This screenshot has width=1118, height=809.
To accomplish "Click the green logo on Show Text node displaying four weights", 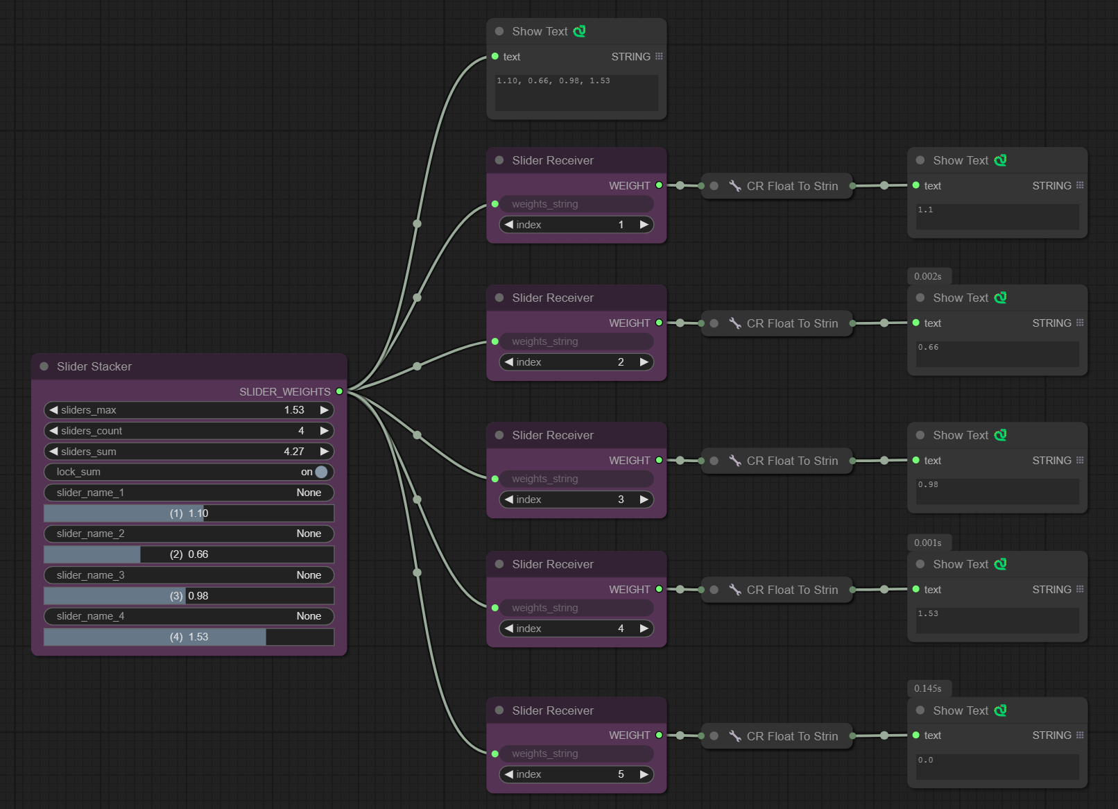I will coord(579,31).
